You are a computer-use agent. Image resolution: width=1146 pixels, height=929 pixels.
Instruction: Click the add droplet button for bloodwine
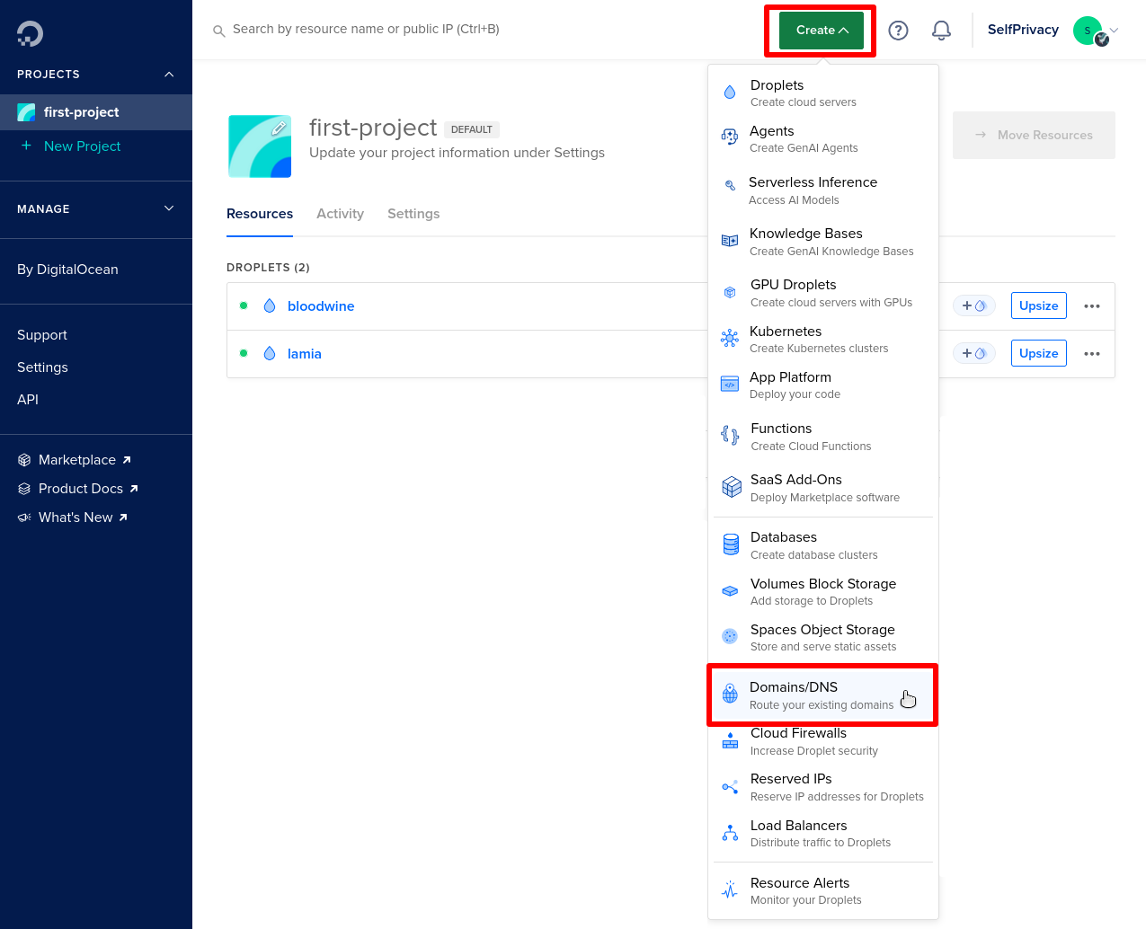(974, 306)
